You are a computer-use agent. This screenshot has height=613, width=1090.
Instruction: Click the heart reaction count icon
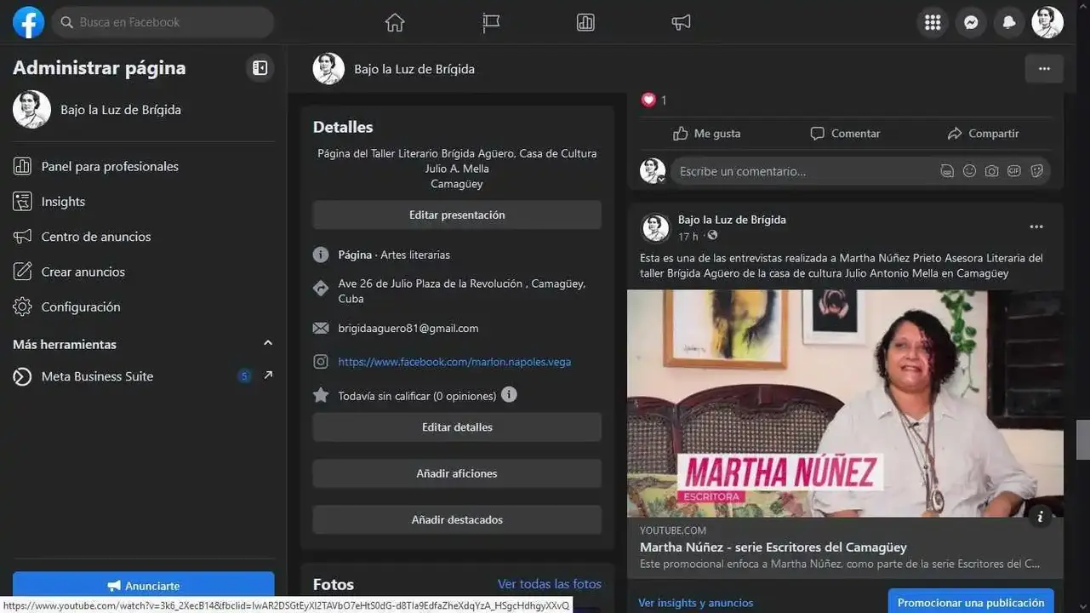pos(648,100)
